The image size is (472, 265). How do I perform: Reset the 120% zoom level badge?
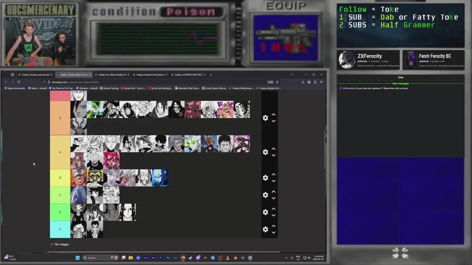click(270, 82)
